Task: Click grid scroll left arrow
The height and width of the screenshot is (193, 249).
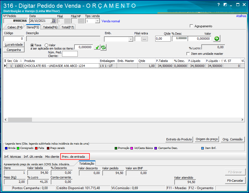Action: point(6,119)
